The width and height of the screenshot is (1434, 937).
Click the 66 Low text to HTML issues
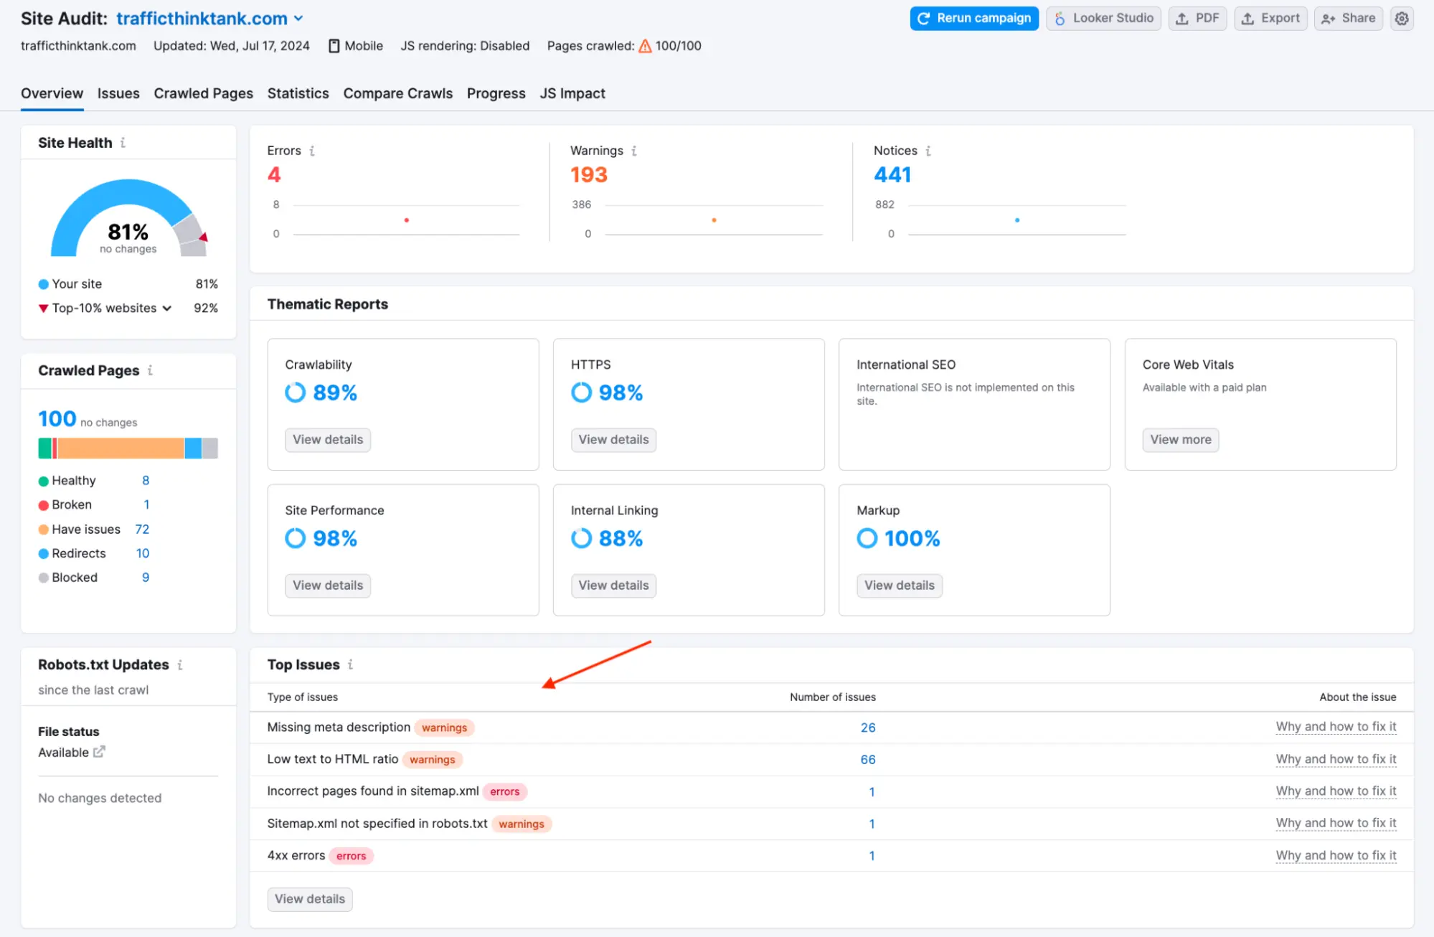(867, 759)
